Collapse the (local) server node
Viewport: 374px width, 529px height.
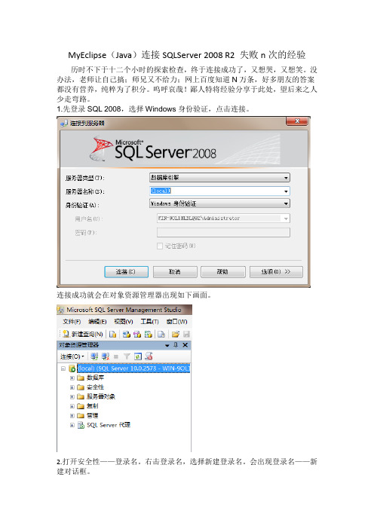click(x=63, y=368)
